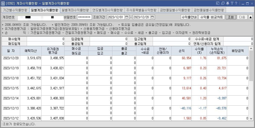
Task: Click the 수익률안내 button
Action: tap(189, 17)
